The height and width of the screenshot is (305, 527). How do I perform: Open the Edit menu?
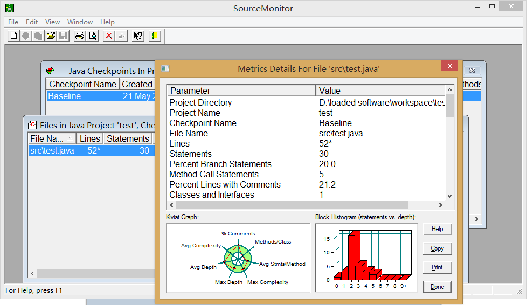point(32,22)
